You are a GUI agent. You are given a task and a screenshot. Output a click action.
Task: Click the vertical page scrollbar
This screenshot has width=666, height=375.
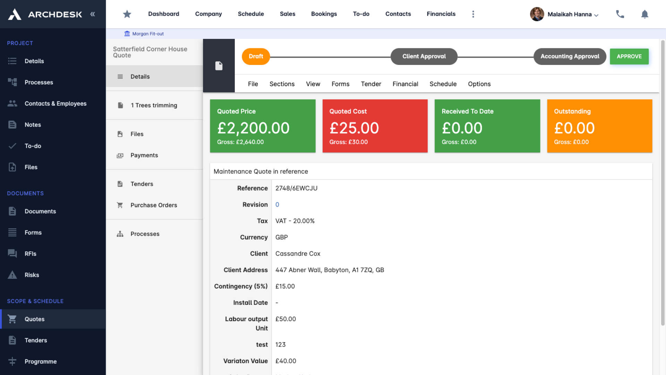pos(663,182)
